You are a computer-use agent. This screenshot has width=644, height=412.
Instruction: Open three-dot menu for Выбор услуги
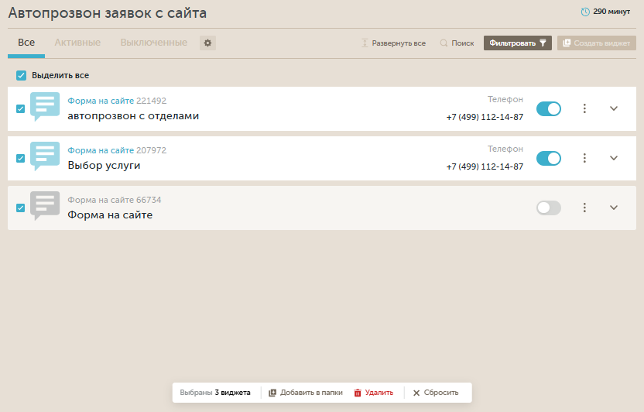click(585, 158)
